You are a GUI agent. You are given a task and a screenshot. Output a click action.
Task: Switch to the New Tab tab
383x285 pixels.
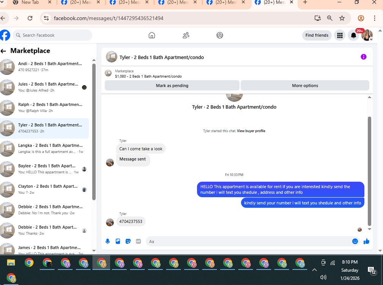click(30, 2)
